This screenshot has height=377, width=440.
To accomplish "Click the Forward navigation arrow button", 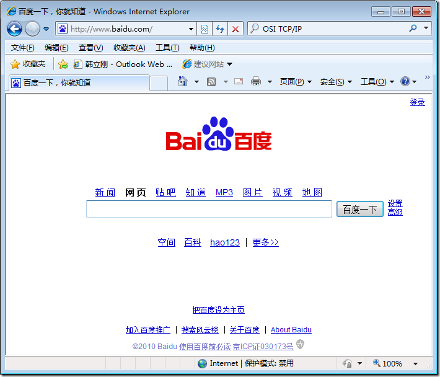I will tap(32, 29).
